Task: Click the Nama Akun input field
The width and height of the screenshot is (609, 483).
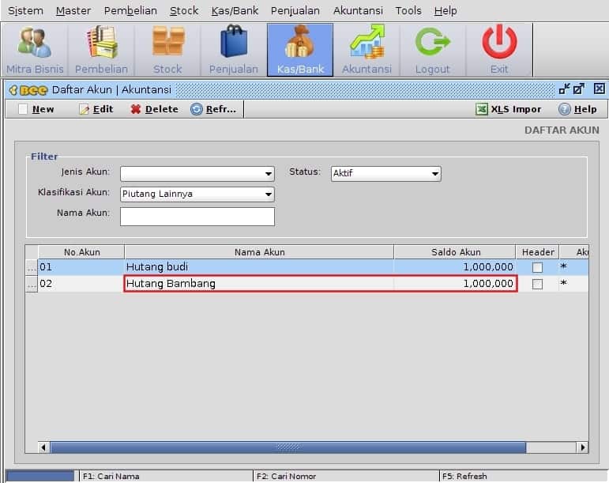Action: point(197,217)
